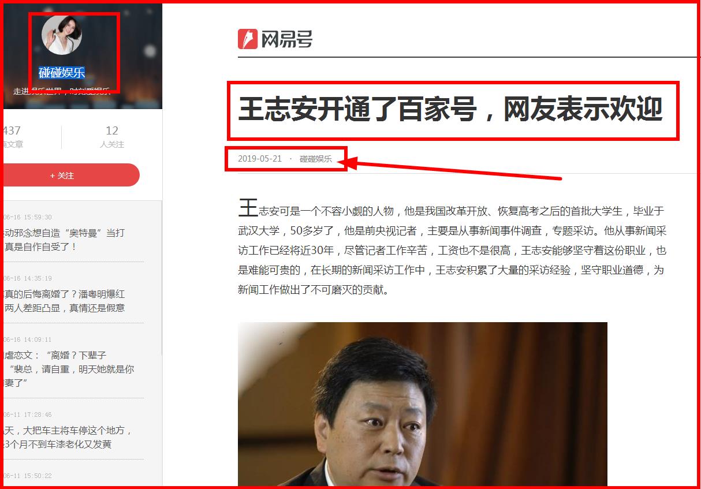Click the highlighted 碰碰娱乐 account name

coord(62,73)
